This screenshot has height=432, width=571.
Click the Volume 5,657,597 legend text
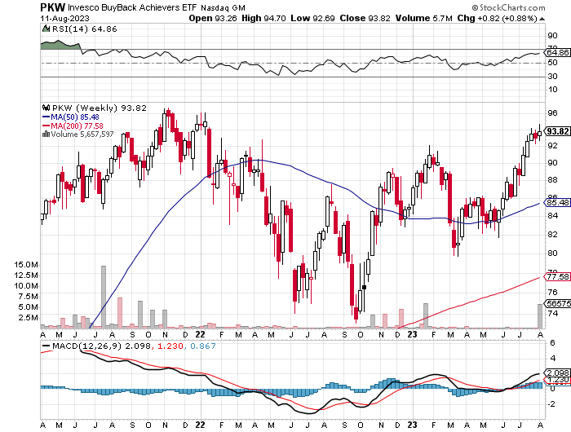point(82,134)
